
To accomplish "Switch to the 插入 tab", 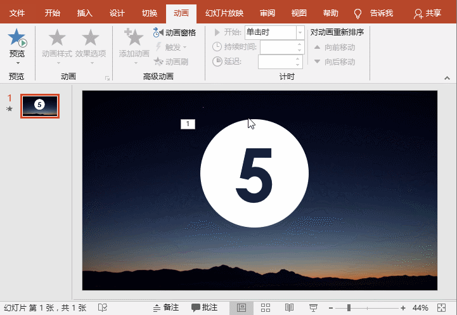I will 84,13.
